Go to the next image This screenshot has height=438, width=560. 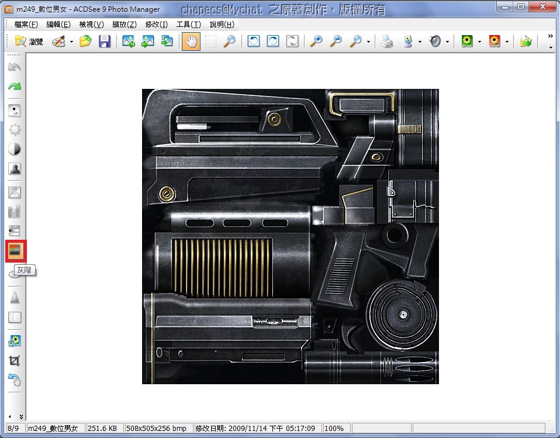(148, 42)
